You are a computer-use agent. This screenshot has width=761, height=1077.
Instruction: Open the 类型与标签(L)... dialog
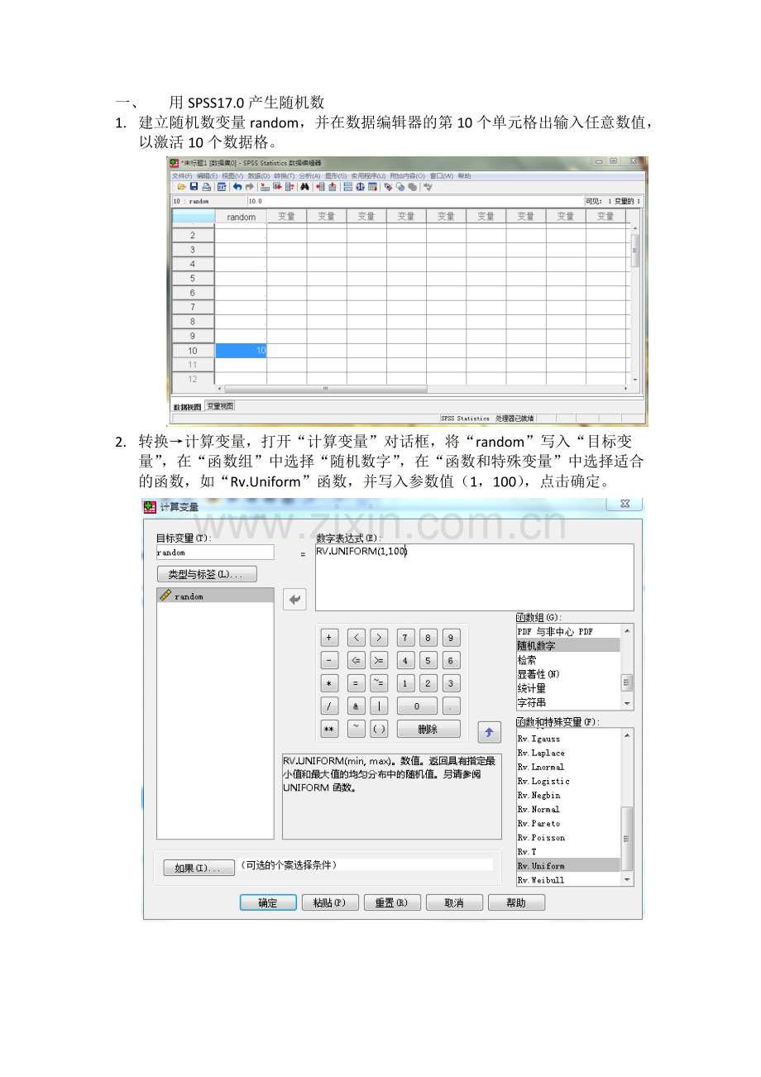click(207, 574)
